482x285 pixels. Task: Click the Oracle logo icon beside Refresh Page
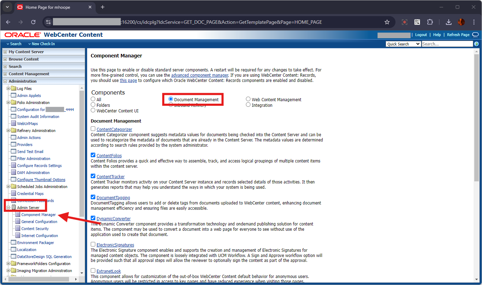click(475, 35)
